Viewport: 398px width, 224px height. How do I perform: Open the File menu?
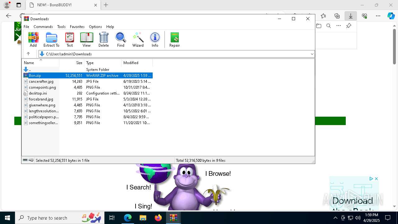pos(26,27)
